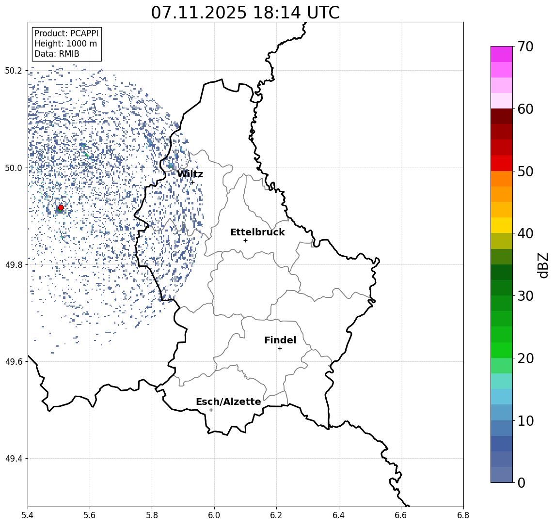Click the red radar location marker
Image resolution: width=555 pixels, height=525 pixels.
pos(61,208)
